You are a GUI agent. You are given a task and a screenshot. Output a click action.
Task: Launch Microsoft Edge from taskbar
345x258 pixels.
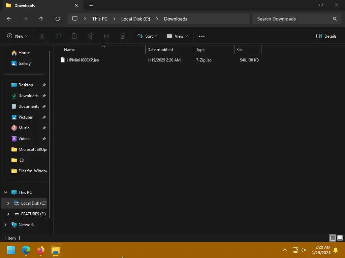tap(26, 250)
